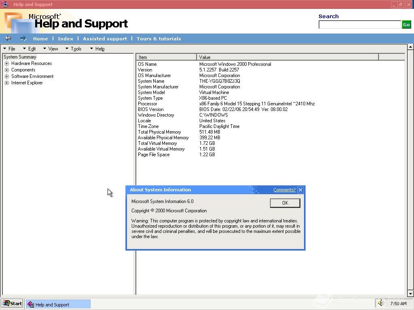
Task: Click OK in the About dialog
Action: 285,203
